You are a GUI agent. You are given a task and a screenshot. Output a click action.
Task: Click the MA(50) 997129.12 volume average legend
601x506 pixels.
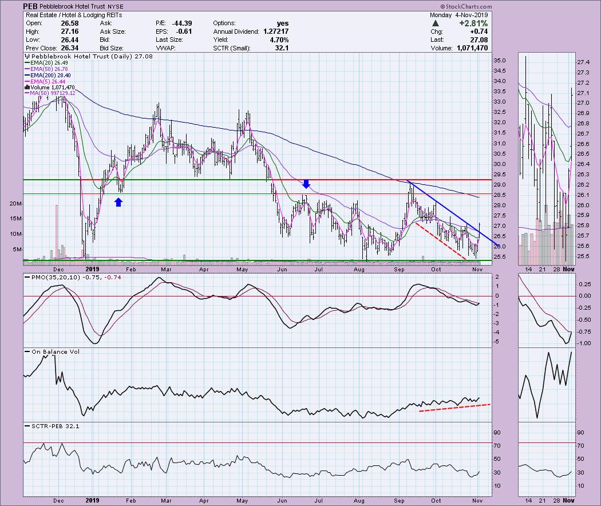coord(50,93)
